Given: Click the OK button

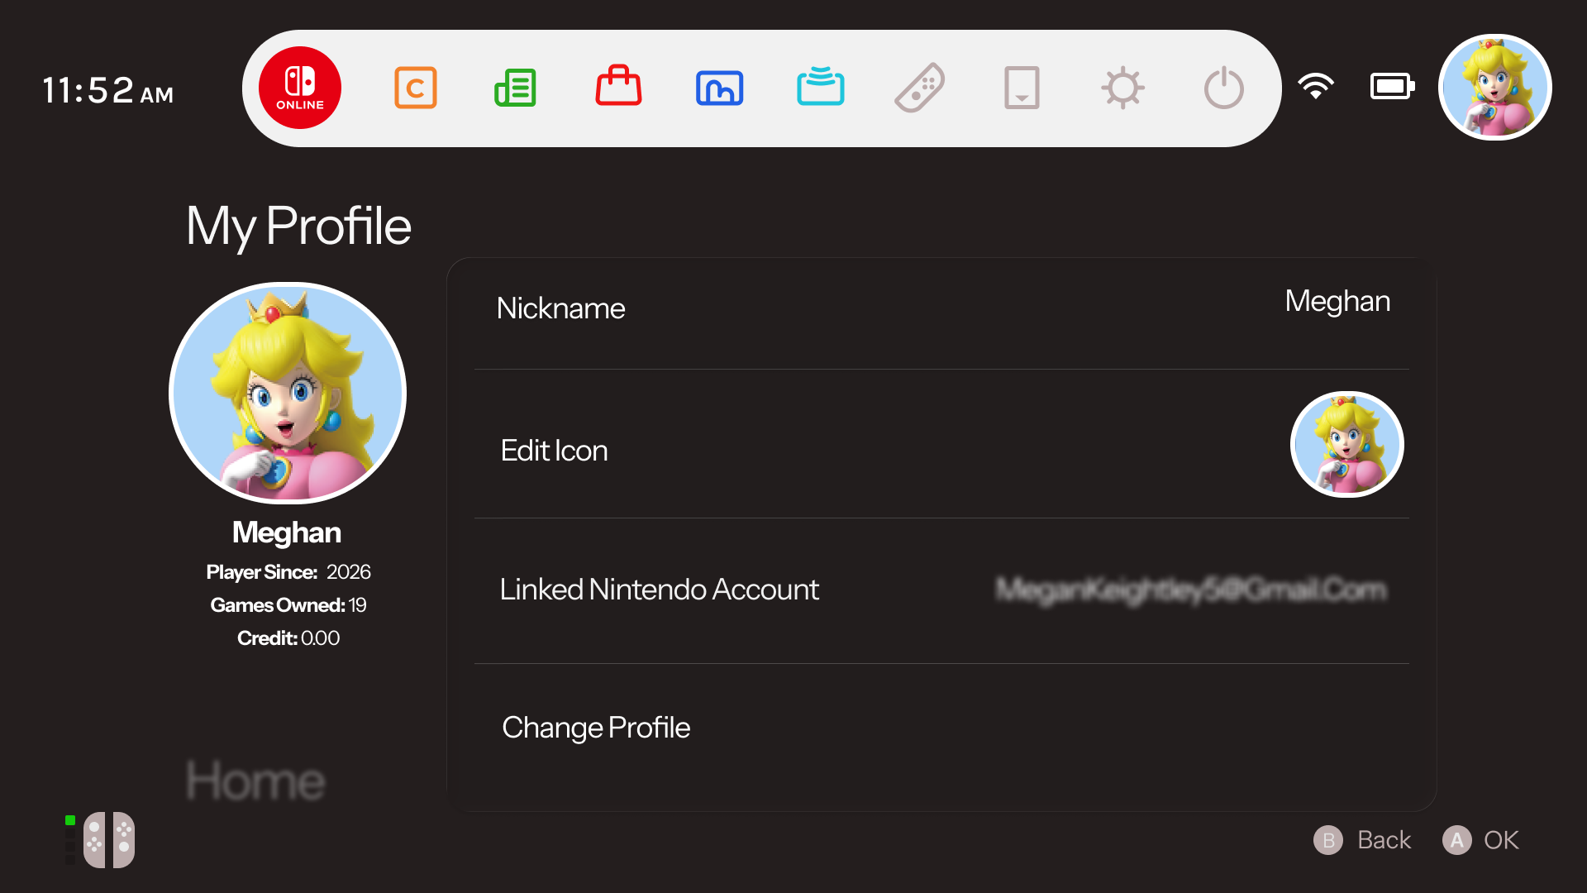Looking at the screenshot, I should pos(1480,840).
